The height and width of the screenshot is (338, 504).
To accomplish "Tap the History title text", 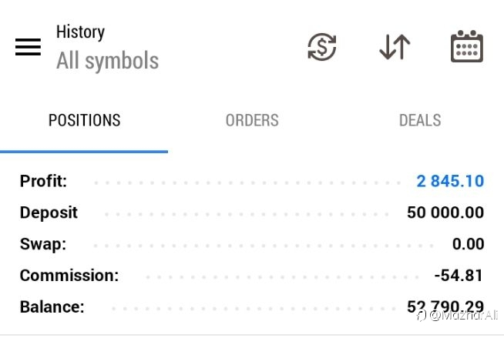I will [80, 32].
